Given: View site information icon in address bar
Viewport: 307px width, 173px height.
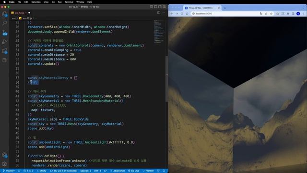Looking at the screenshot, I should pyautogui.click(x=193, y=13).
